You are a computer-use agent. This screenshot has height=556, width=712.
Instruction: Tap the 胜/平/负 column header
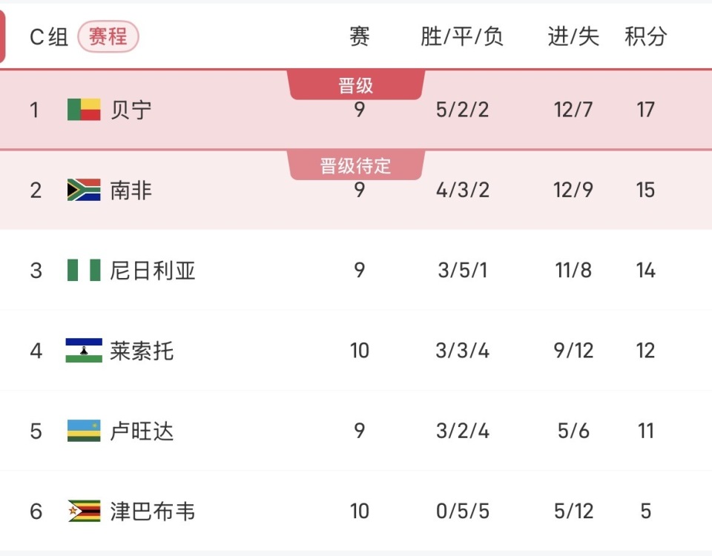point(462,36)
